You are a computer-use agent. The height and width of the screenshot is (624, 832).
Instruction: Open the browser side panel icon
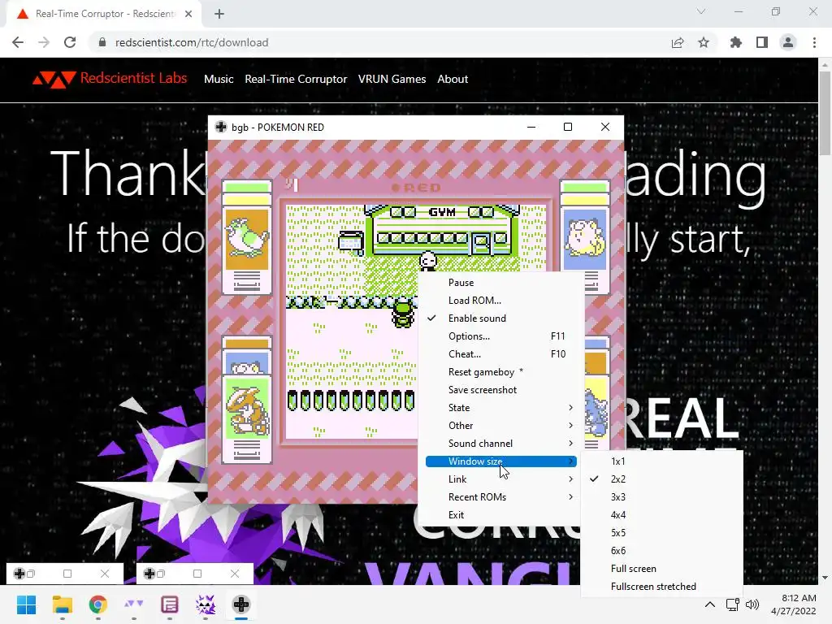[762, 42]
